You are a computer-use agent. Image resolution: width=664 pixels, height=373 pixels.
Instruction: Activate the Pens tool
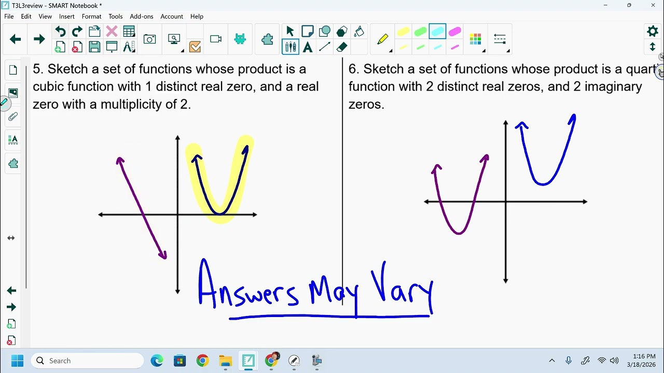(290, 47)
